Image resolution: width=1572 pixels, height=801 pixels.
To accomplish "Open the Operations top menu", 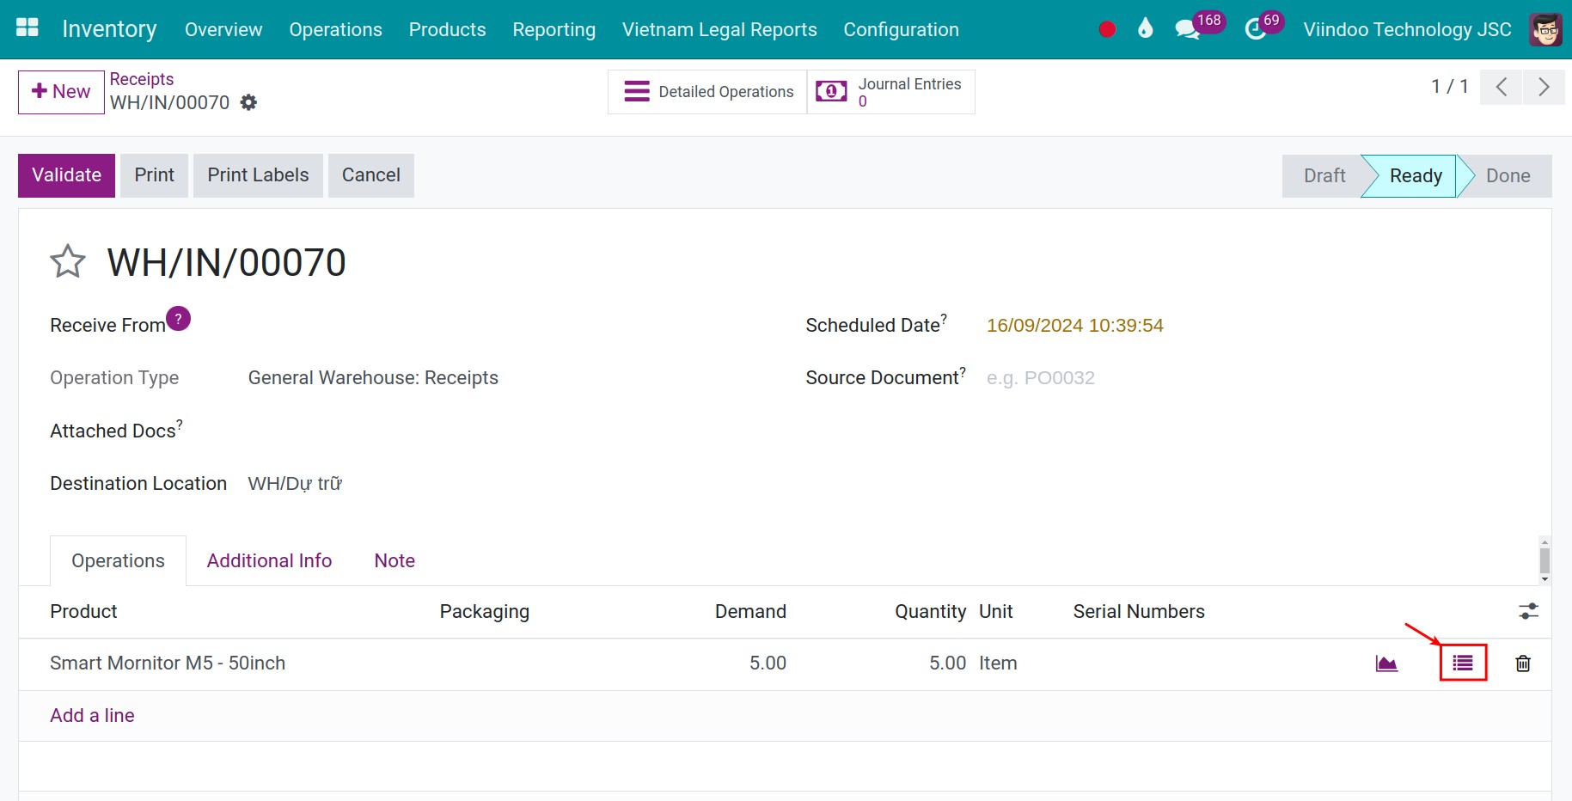I will 335,29.
